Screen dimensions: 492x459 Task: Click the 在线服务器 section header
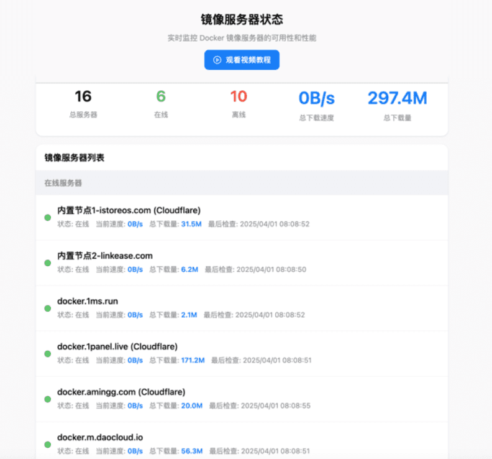(x=63, y=183)
